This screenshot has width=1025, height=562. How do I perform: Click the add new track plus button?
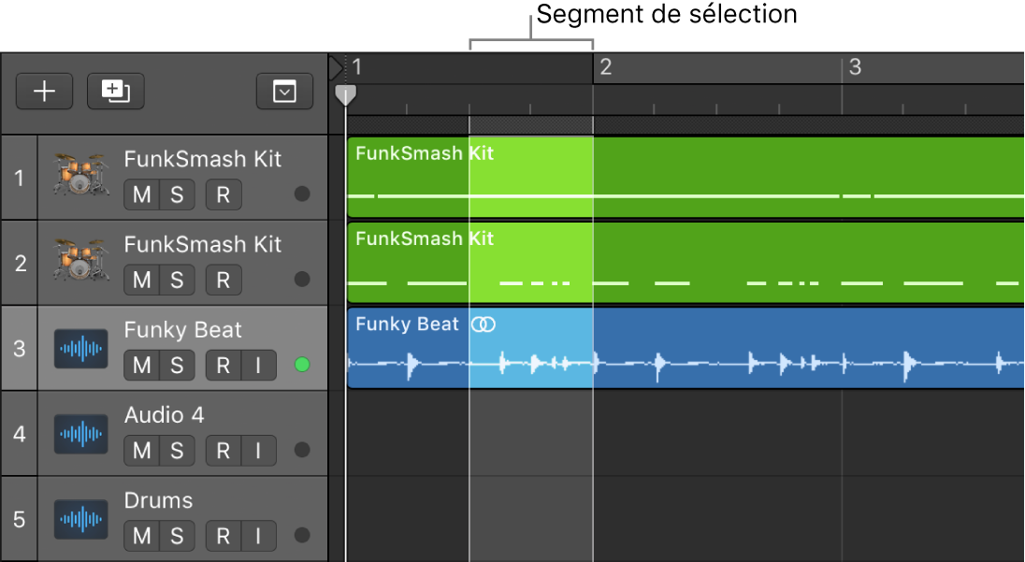[44, 91]
